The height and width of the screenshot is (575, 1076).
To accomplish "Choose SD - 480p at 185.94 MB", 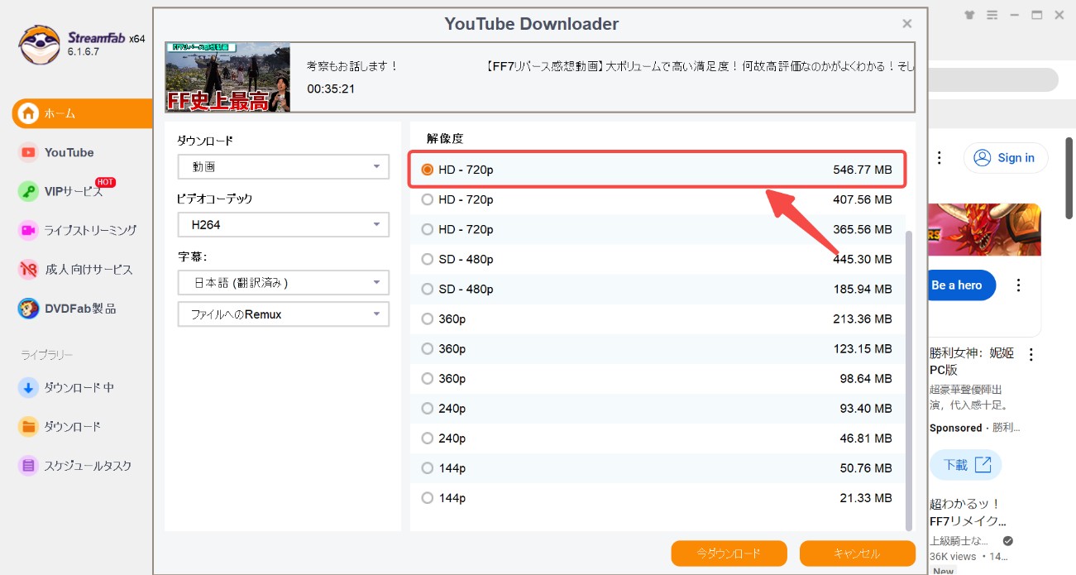I will pos(658,289).
